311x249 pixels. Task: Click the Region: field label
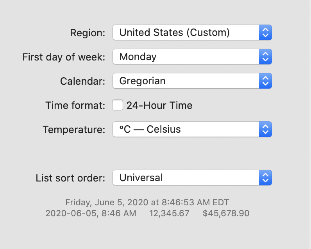[88, 33]
